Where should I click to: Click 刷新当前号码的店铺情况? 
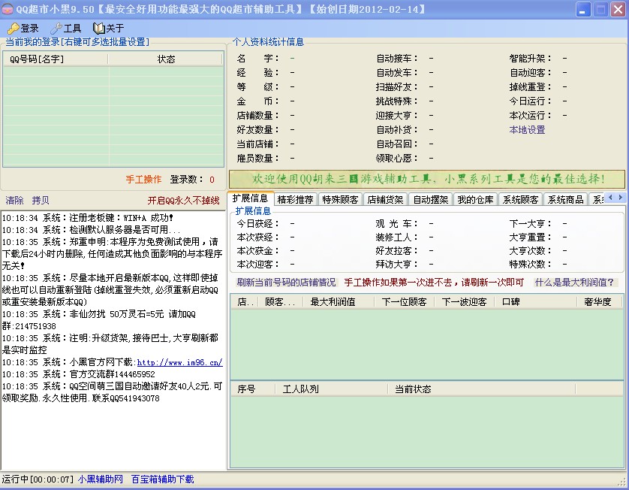click(x=286, y=283)
